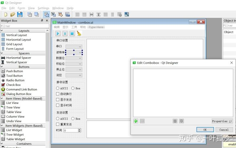Click the Widget Box Filter field

(25, 26)
